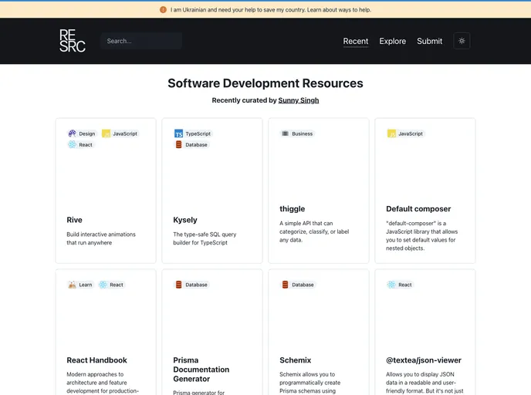Open the Kysely resource title
531x395 pixels.
[185, 220]
